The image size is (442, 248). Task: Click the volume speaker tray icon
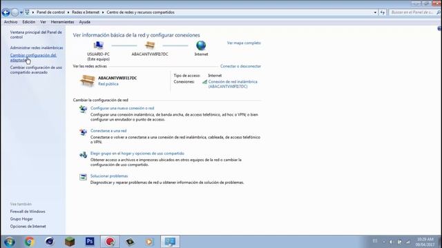pyautogui.click(x=391, y=242)
